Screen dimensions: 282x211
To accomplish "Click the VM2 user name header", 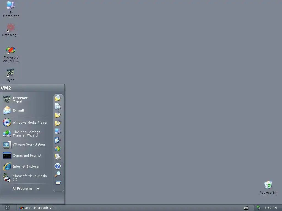I will tap(6, 88).
